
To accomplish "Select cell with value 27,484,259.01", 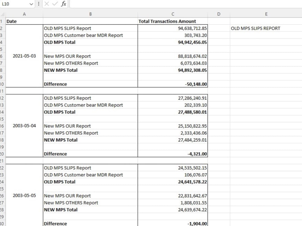I will pos(173,140).
